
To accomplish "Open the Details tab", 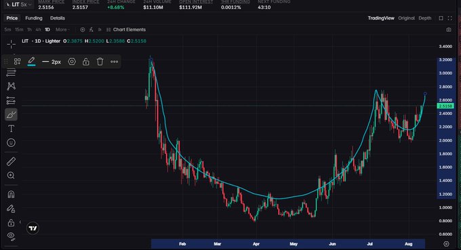I will coord(58,18).
